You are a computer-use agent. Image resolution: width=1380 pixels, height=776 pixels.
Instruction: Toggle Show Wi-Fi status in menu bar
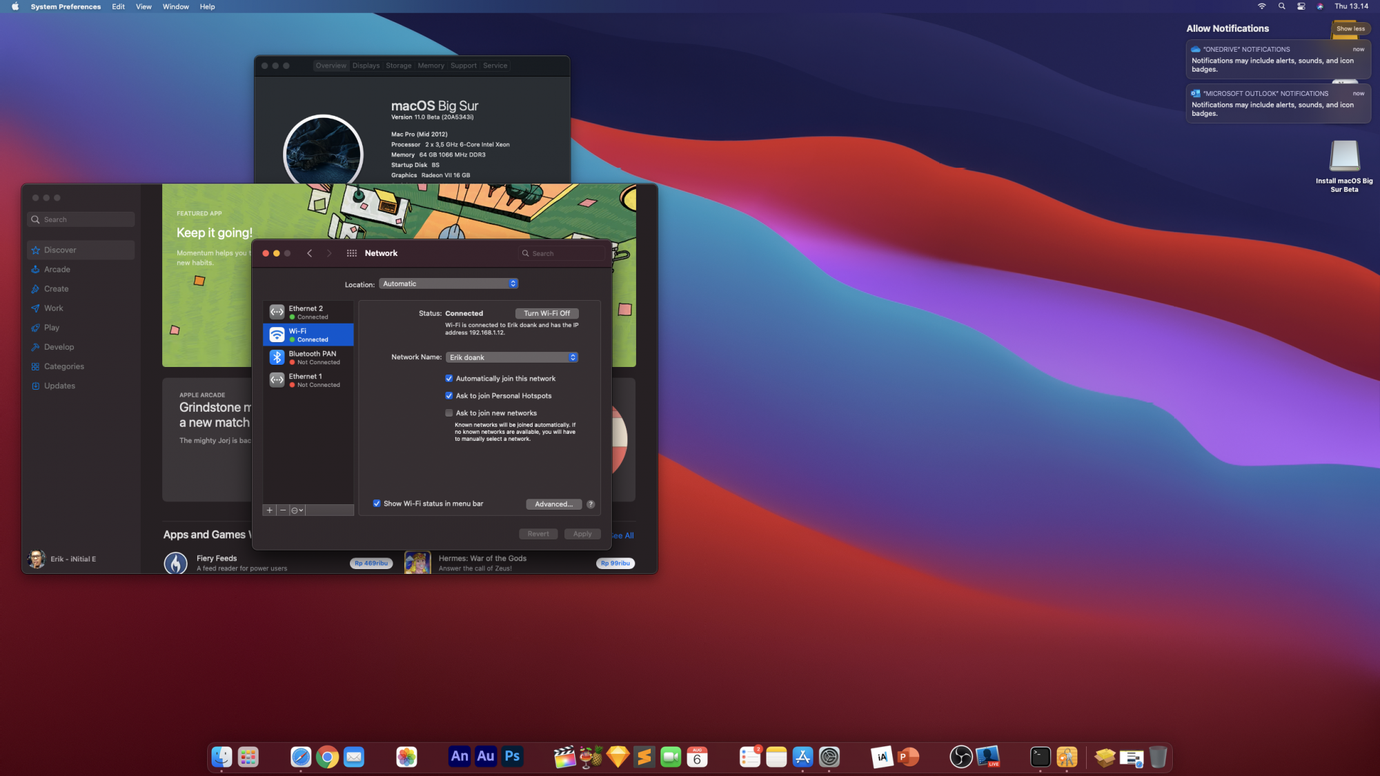pyautogui.click(x=377, y=504)
